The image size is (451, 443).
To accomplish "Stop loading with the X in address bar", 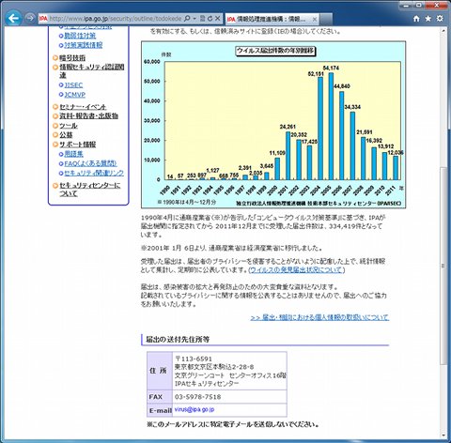I will [x=217, y=19].
